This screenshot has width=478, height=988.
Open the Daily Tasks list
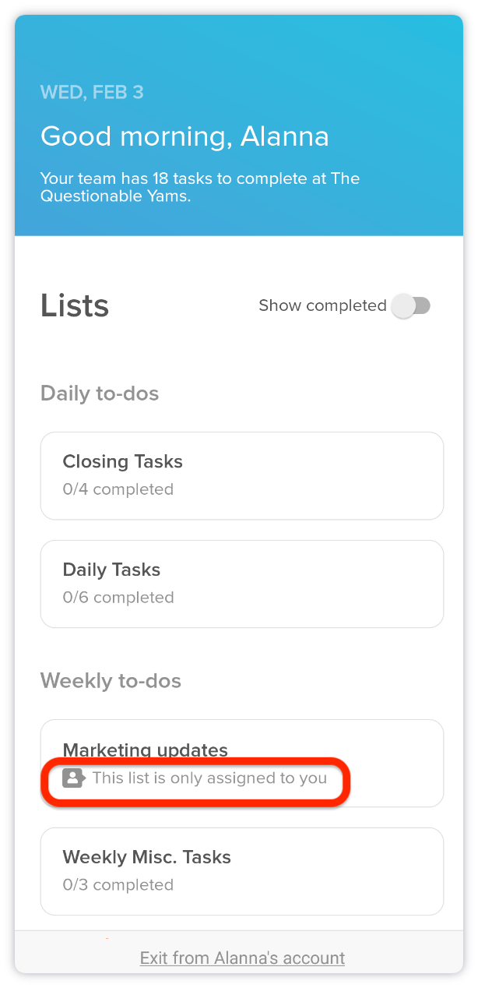(x=241, y=584)
